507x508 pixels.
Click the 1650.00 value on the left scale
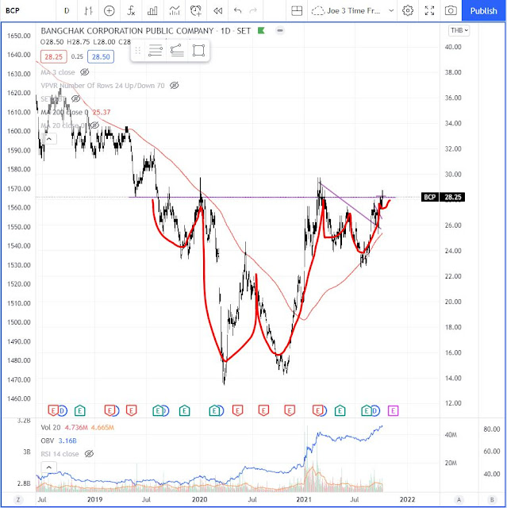(19, 36)
